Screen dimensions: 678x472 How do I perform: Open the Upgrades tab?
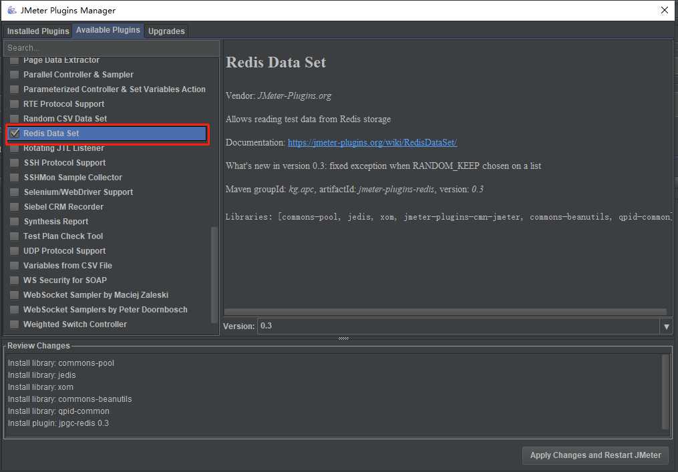(x=166, y=31)
